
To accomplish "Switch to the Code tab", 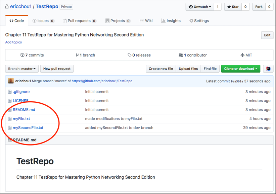I will coord(17,21).
